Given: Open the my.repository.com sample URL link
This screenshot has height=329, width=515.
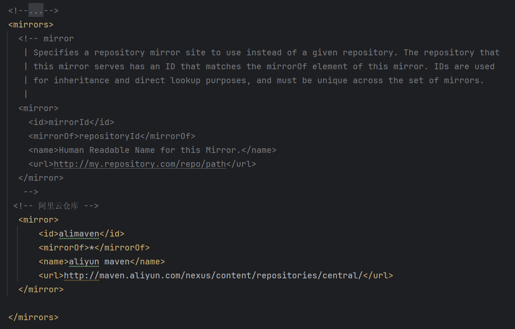Looking at the screenshot, I should (x=140, y=164).
